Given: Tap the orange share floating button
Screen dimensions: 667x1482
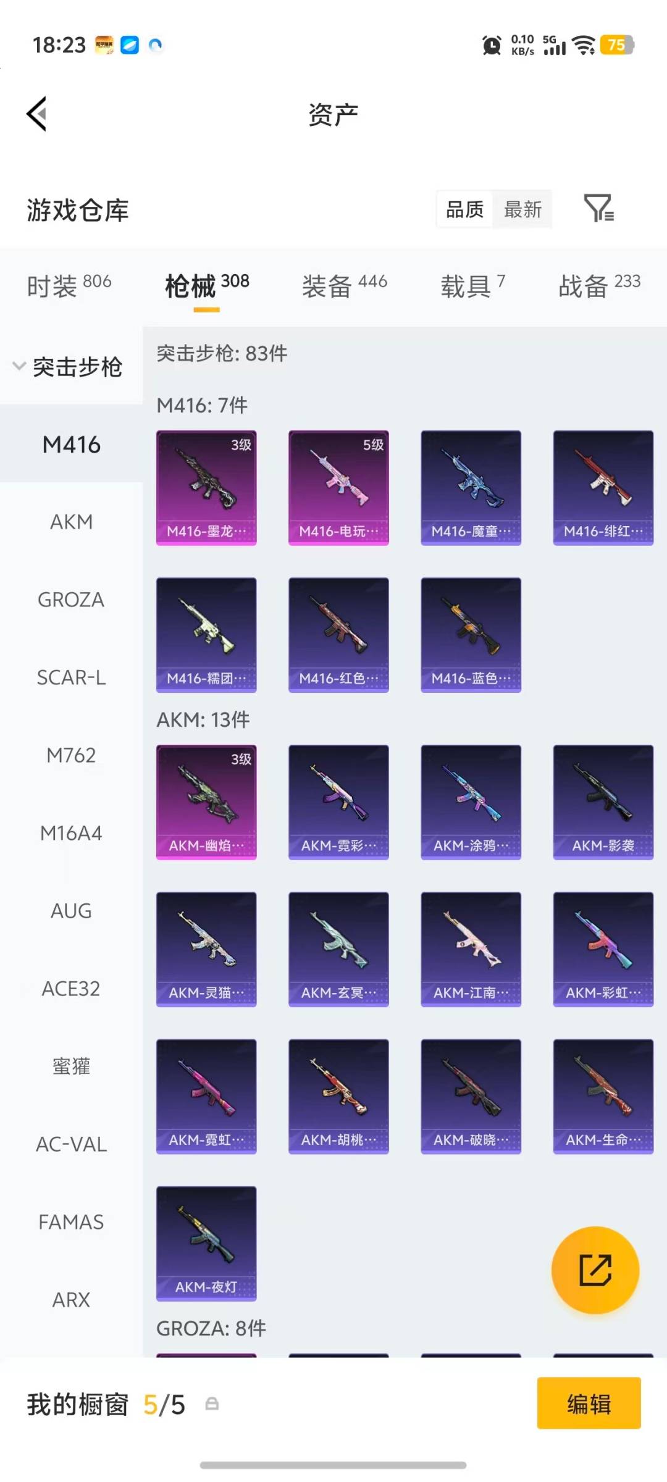Looking at the screenshot, I should [x=595, y=1270].
